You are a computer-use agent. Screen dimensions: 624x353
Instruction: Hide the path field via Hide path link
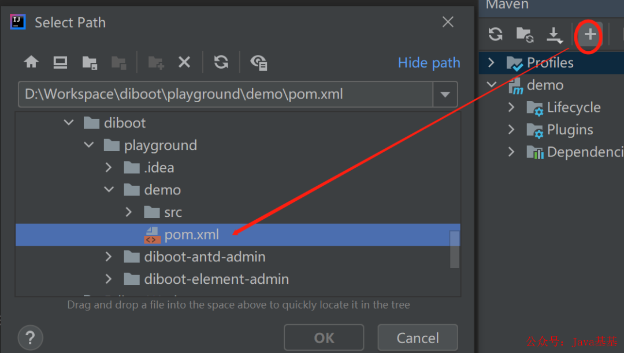(429, 63)
